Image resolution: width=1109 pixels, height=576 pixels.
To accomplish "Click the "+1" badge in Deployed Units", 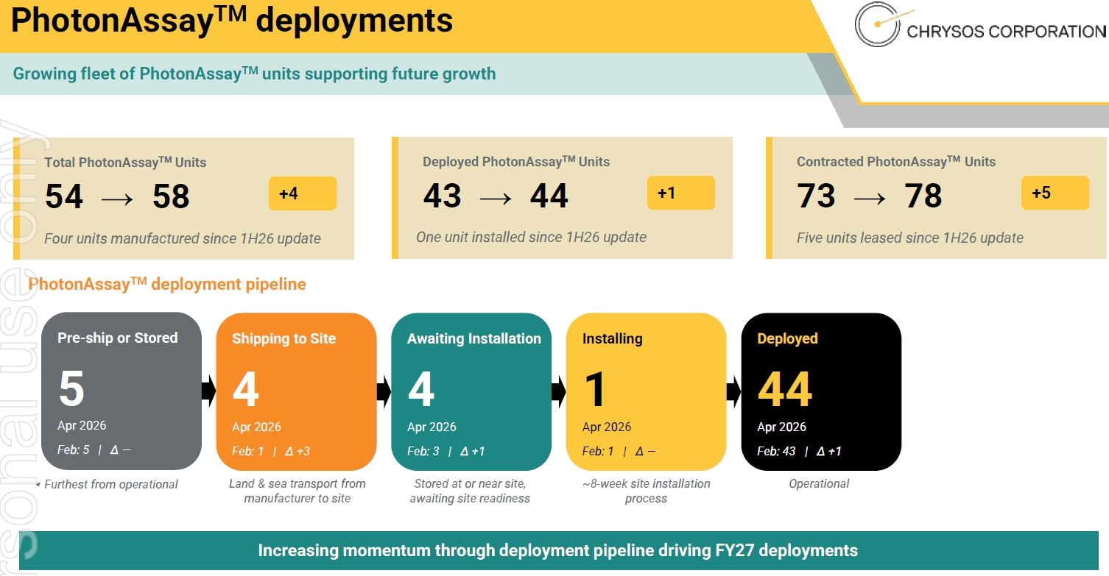I will tap(681, 193).
